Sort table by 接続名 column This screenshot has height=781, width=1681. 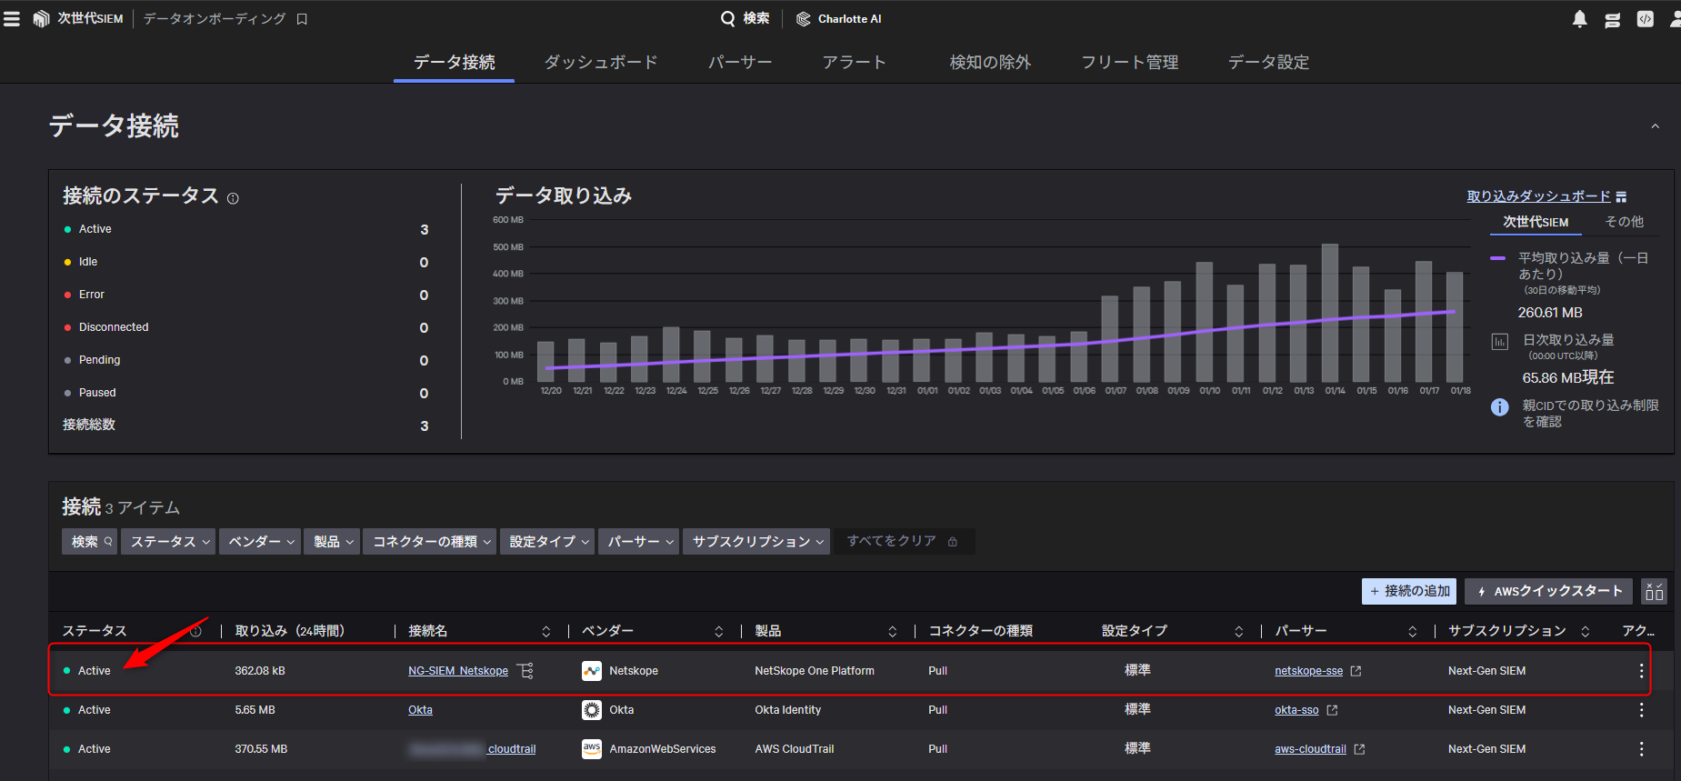pyautogui.click(x=545, y=631)
